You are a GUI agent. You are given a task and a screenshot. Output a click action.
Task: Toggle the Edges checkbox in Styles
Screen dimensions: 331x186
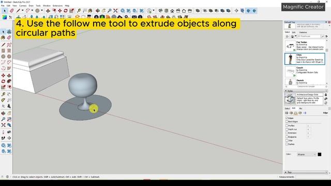(287, 118)
